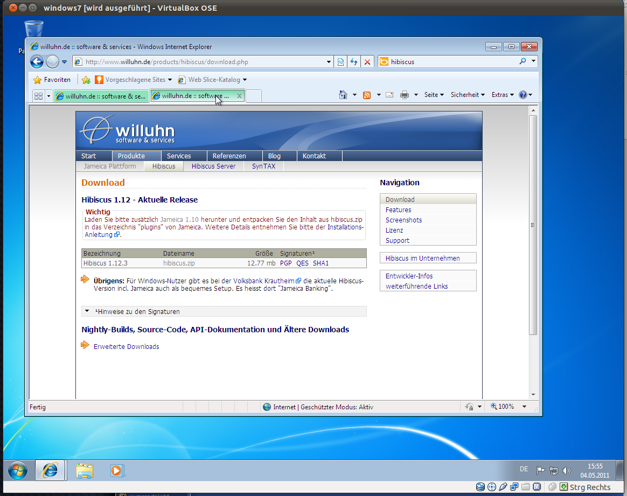
Task: Open the feeds dropdown arrow beside RSS
Action: pyautogui.click(x=378, y=95)
